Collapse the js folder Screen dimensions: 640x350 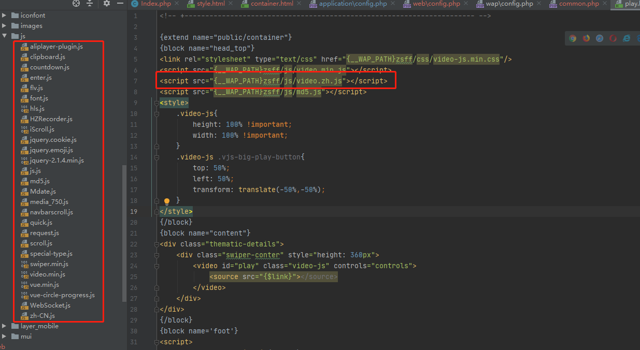pyautogui.click(x=5, y=36)
